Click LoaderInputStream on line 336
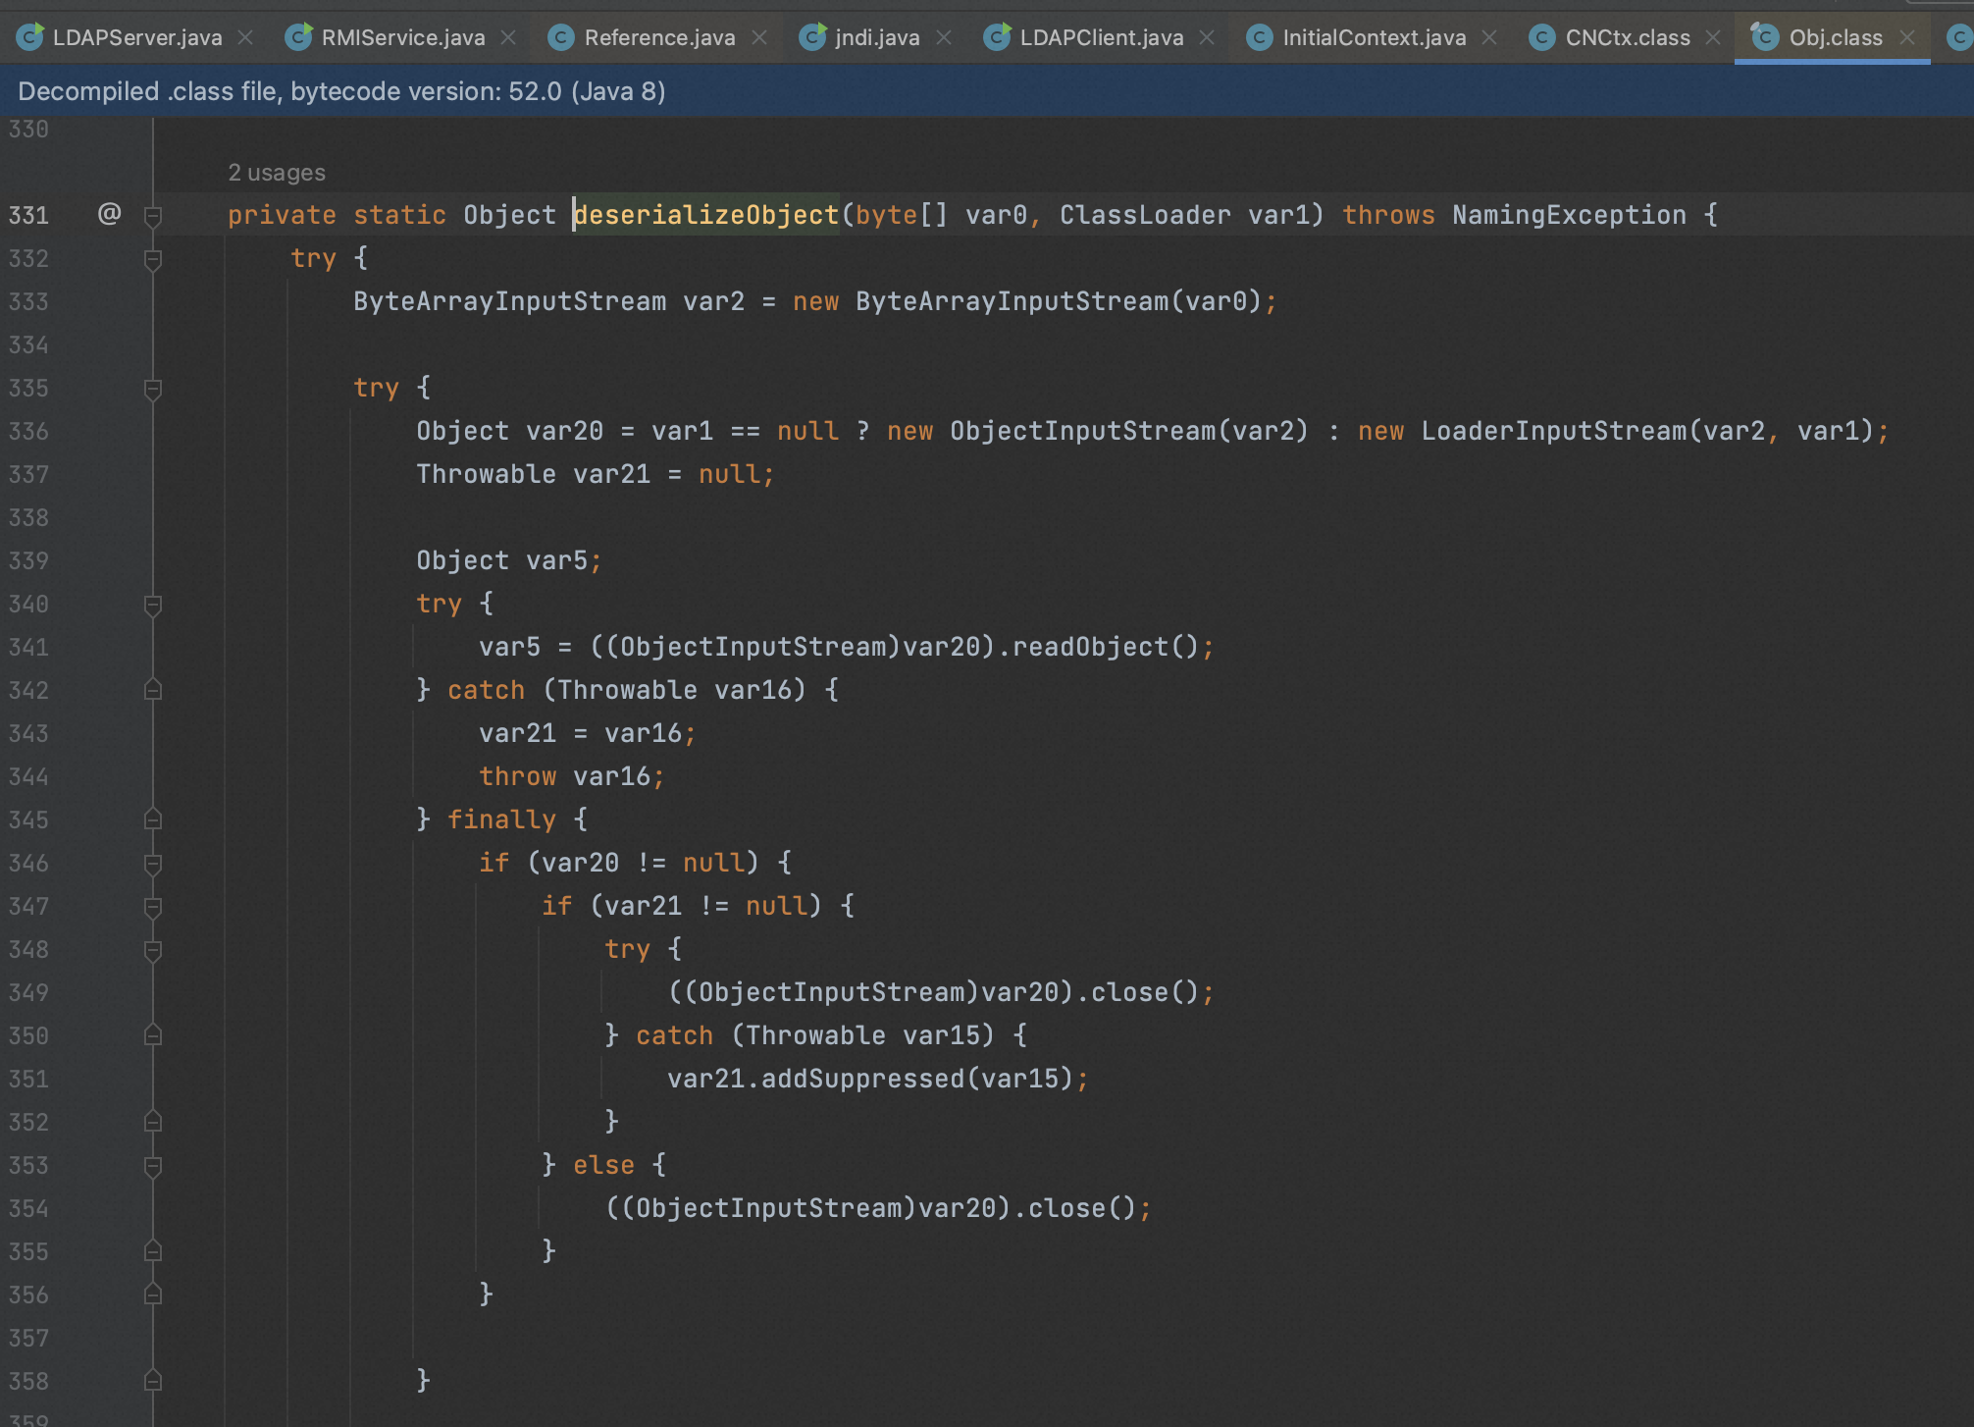This screenshot has width=1974, height=1427. pos(1554,431)
